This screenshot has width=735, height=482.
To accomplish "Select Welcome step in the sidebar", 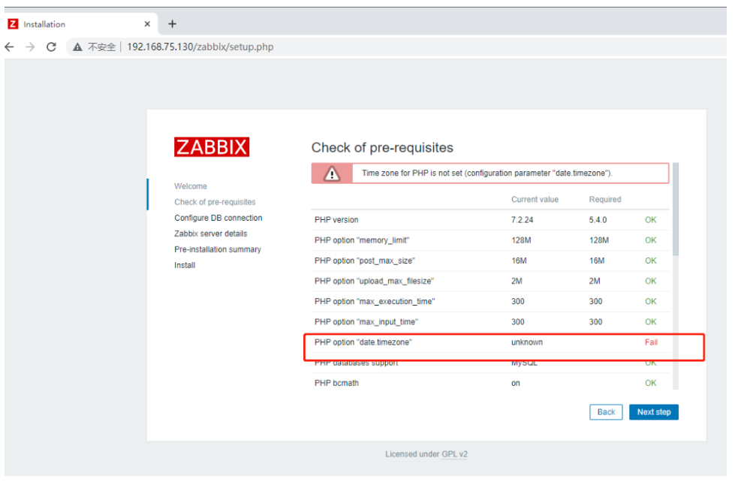I will (x=190, y=186).
